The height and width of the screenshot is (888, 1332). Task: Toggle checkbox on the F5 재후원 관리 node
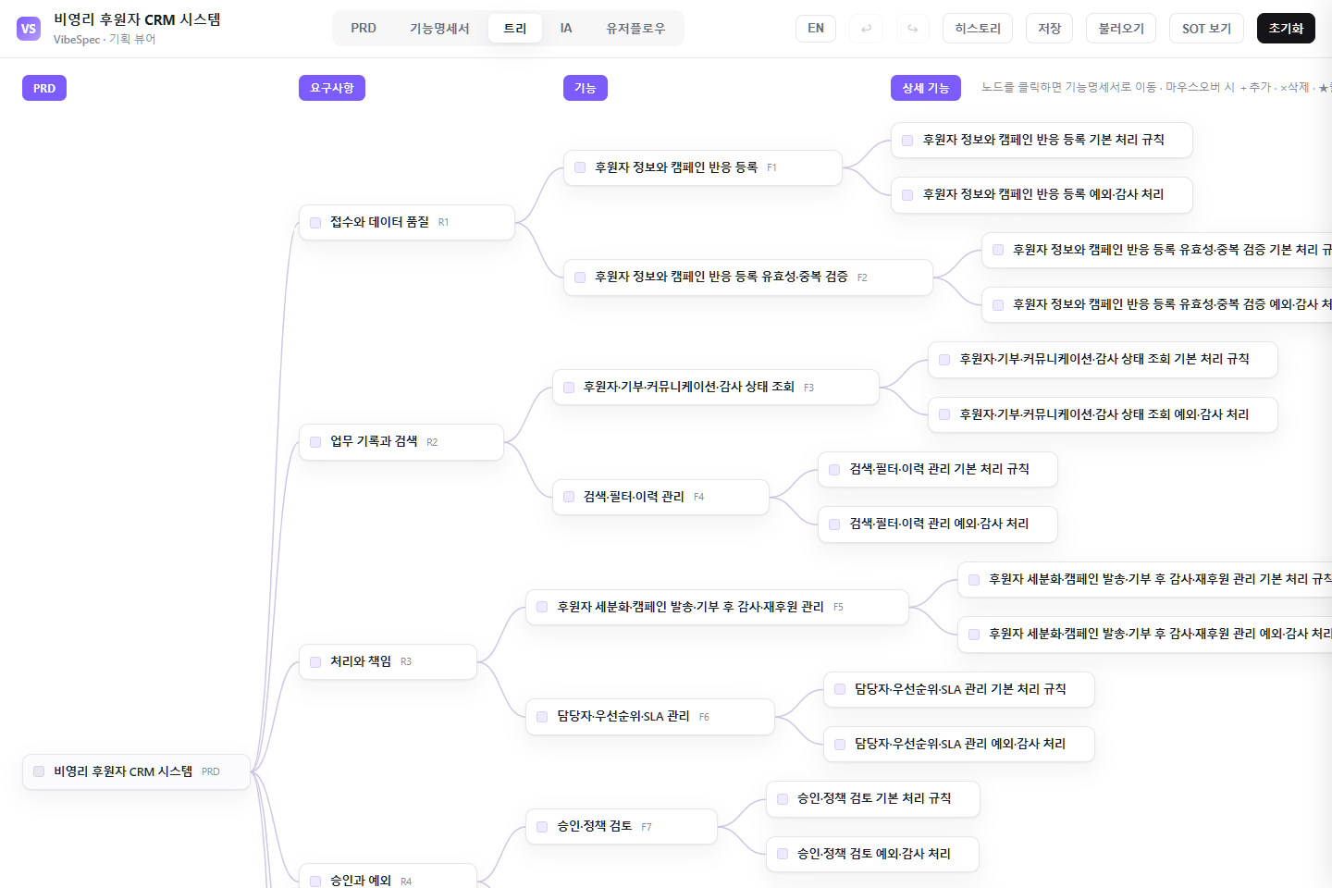click(x=542, y=607)
